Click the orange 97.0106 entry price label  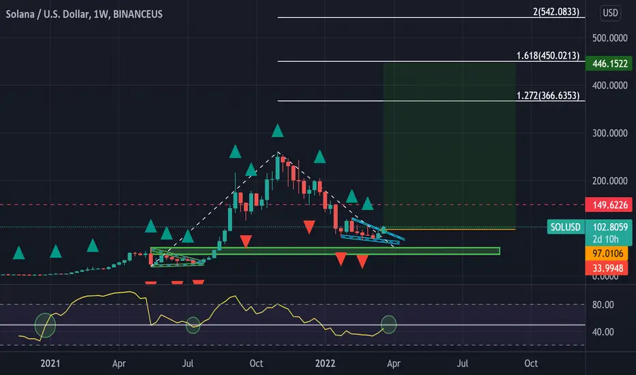[x=607, y=254]
